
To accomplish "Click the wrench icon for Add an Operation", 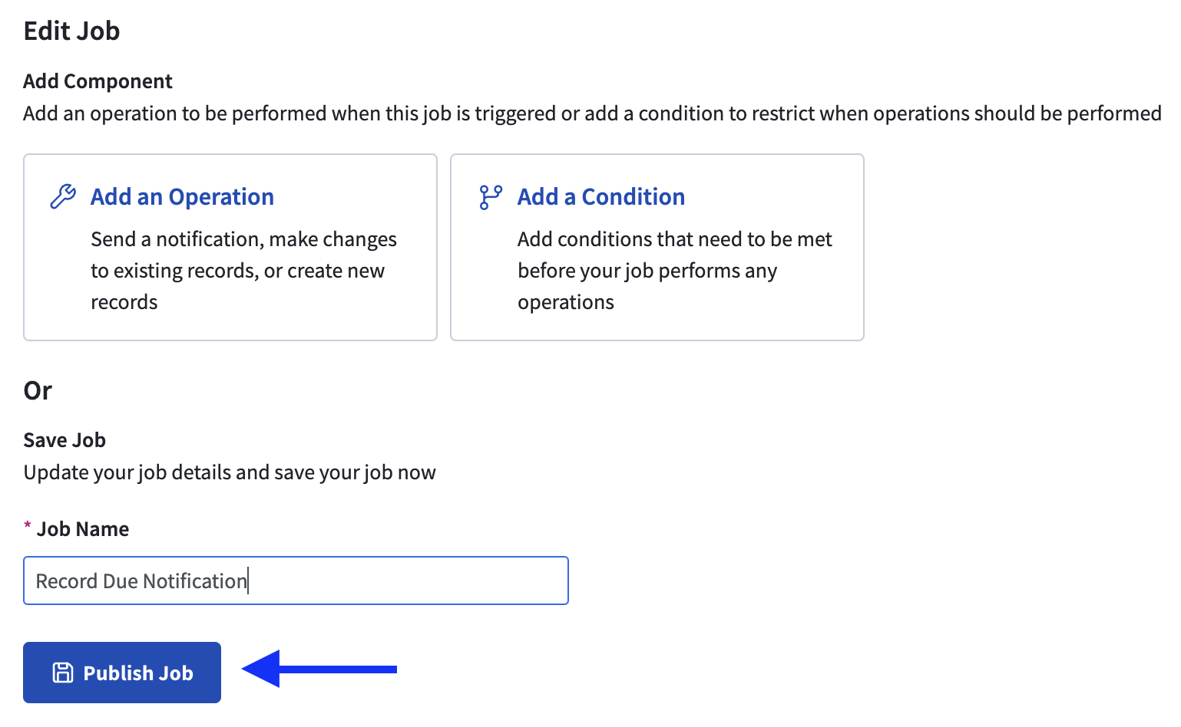I will (63, 197).
